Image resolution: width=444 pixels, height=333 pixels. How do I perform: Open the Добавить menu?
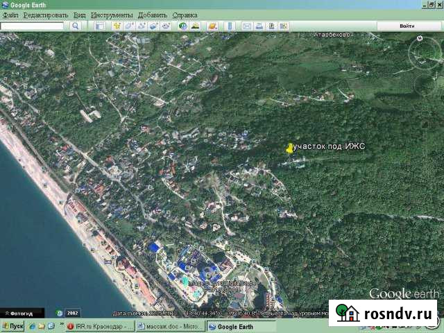pyautogui.click(x=152, y=15)
